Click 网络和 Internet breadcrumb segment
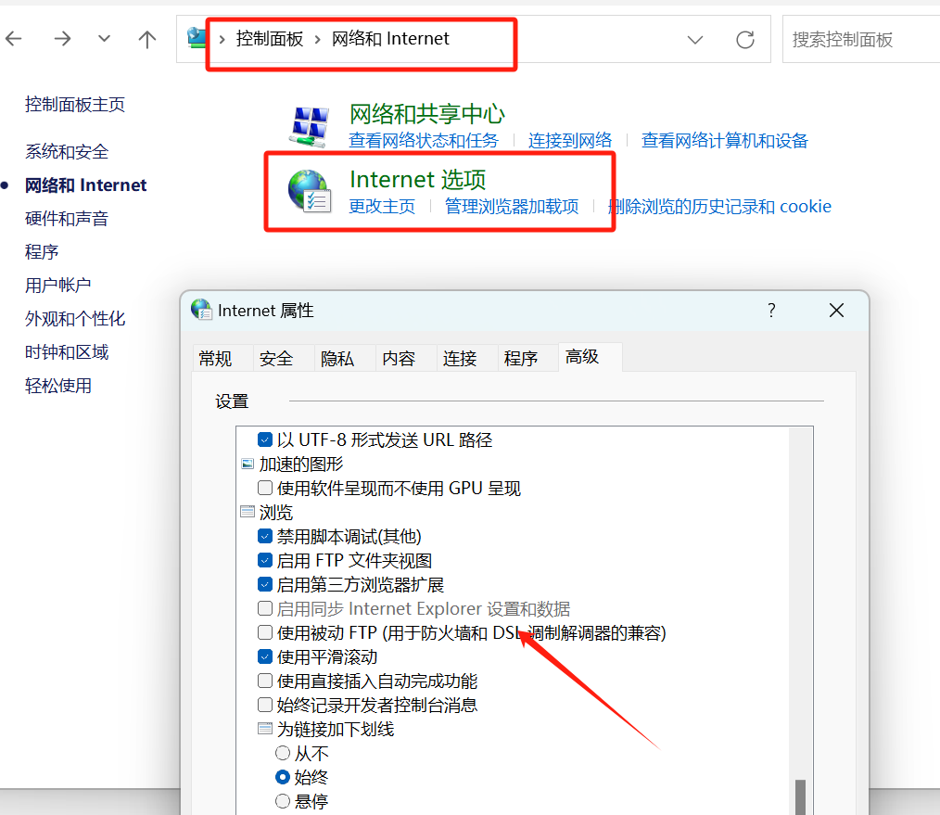The image size is (940, 815). click(390, 39)
